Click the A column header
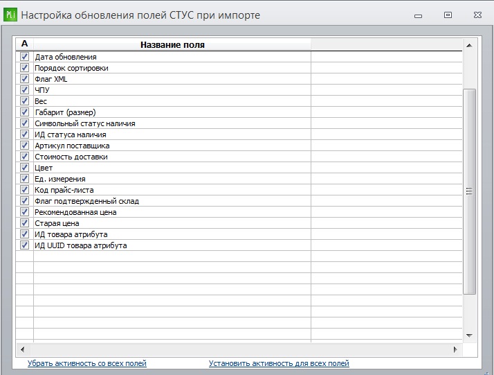 point(25,44)
